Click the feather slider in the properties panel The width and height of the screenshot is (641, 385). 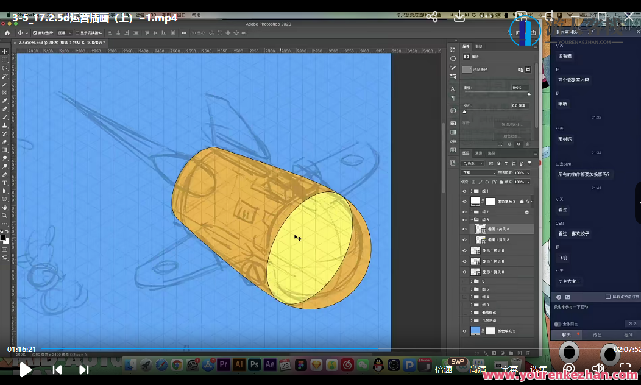pos(464,111)
